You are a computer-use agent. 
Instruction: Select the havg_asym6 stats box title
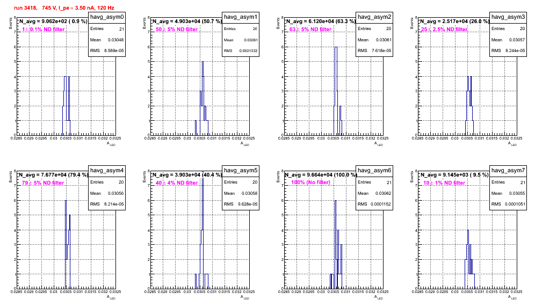coord(374,171)
